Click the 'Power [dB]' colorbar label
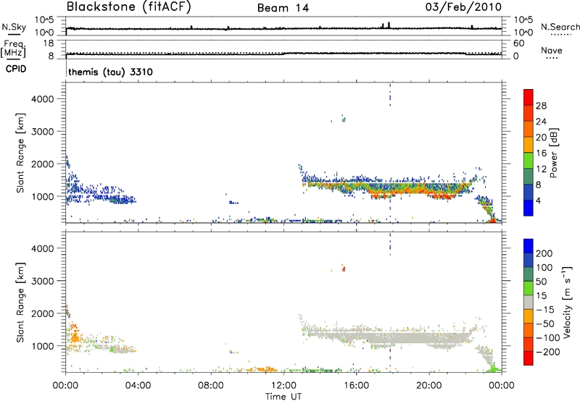 [553, 153]
